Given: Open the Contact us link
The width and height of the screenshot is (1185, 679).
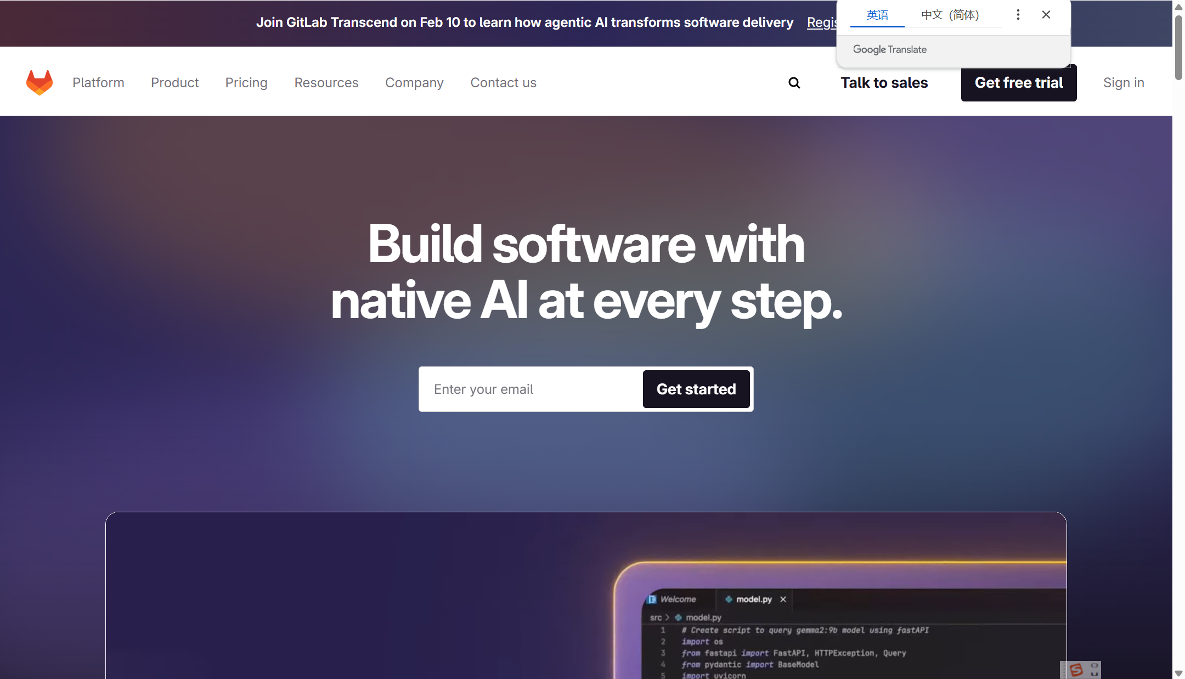Looking at the screenshot, I should [503, 83].
